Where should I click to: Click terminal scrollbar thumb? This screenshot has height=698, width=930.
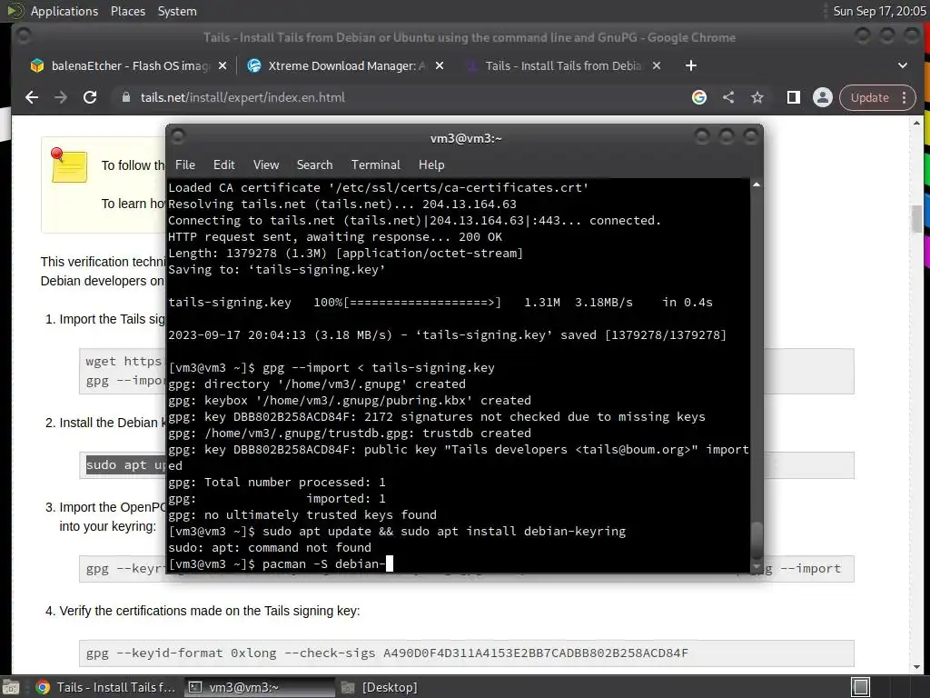point(757,540)
